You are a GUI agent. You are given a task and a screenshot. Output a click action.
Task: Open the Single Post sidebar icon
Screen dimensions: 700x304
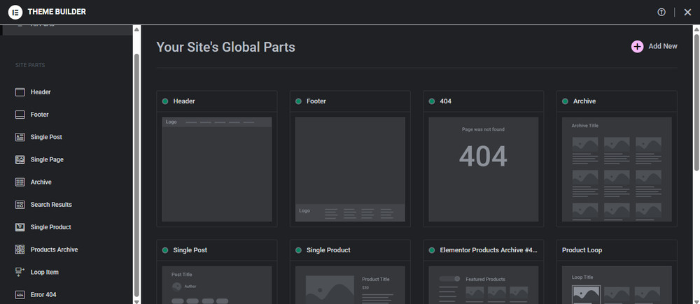[20, 137]
